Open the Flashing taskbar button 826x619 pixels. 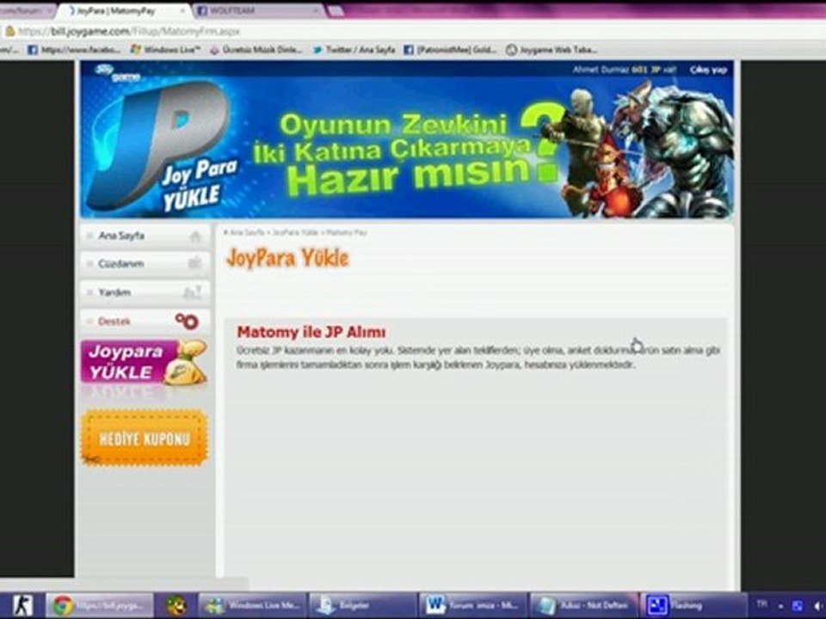pyautogui.click(x=693, y=605)
